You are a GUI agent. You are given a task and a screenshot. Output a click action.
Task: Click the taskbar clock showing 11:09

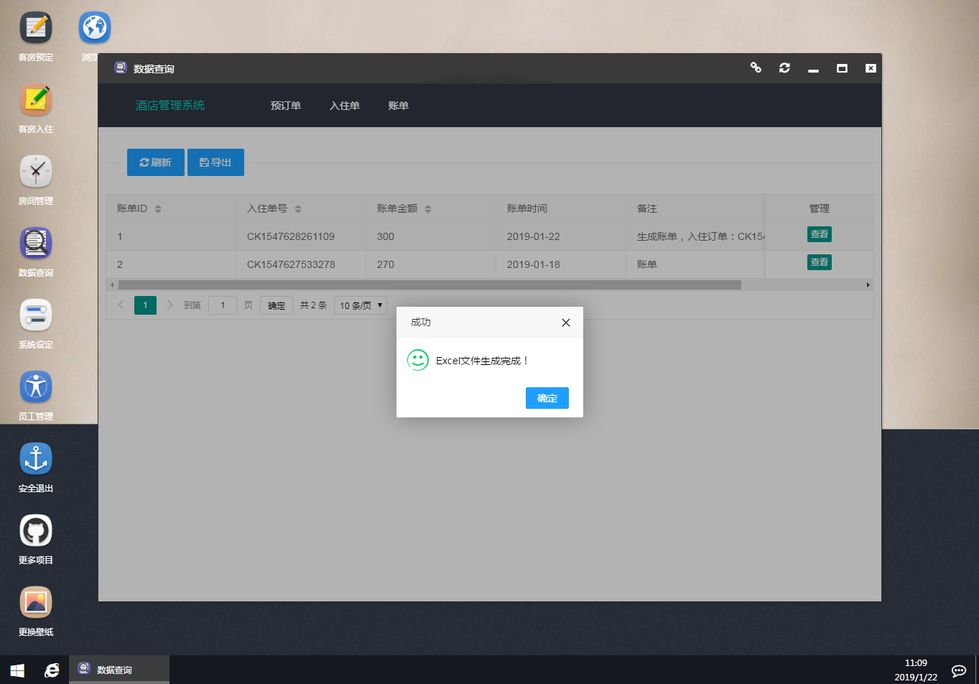(916, 670)
